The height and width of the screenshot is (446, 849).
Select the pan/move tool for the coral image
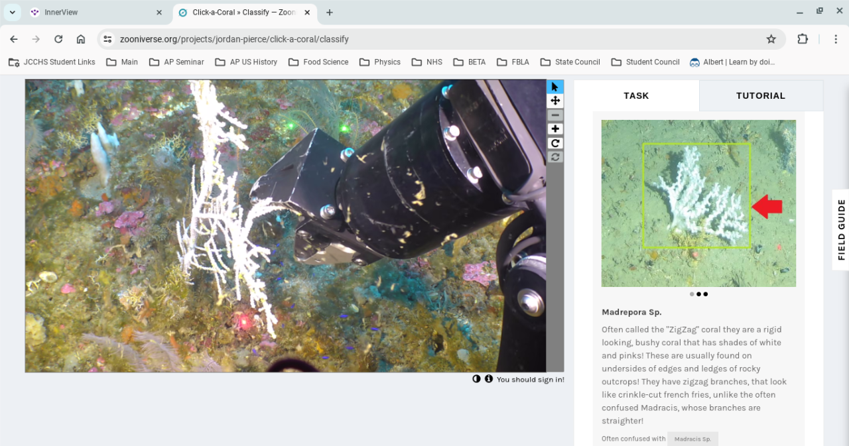[555, 101]
